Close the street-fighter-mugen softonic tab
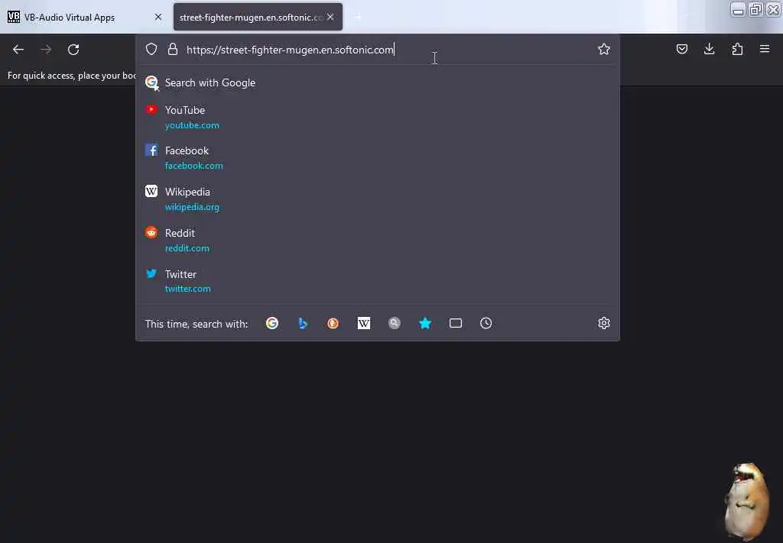 click(x=330, y=17)
